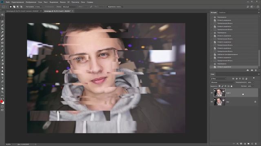This screenshot has width=261, height=146.
Task: Click the Растушевка feather input field
Action: tap(38, 7)
